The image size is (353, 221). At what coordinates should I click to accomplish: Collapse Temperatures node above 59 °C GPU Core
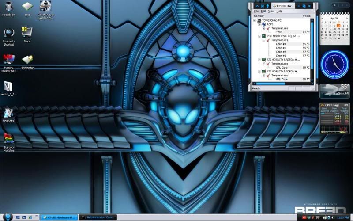(264, 64)
